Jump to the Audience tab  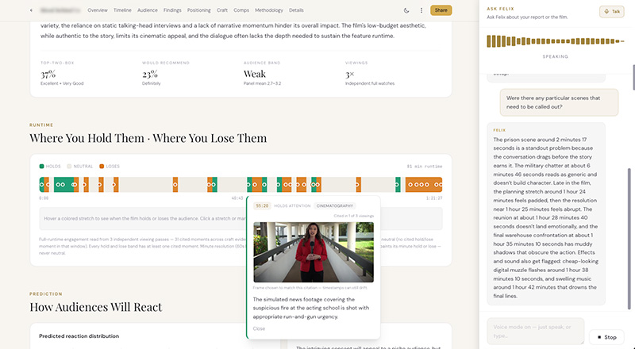[148, 10]
